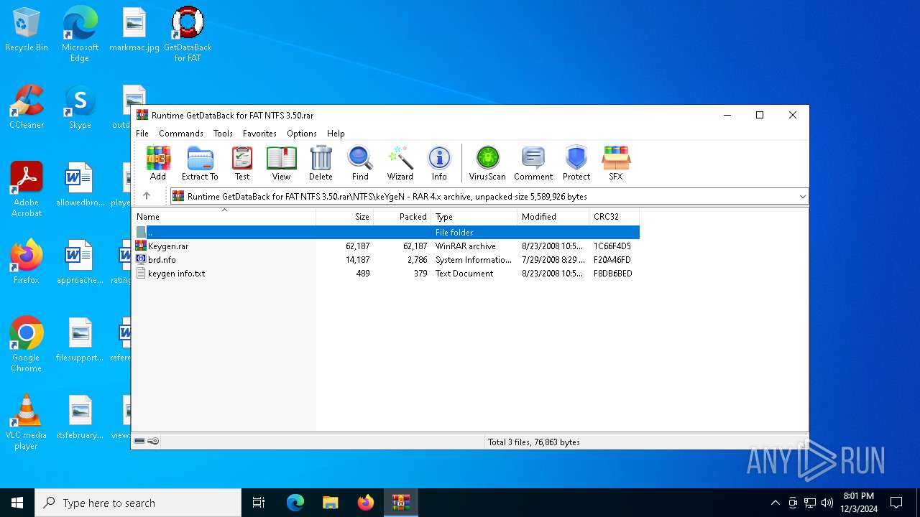This screenshot has width=920, height=517.
Task: Click the drive icon in status bar
Action: pyautogui.click(x=139, y=441)
